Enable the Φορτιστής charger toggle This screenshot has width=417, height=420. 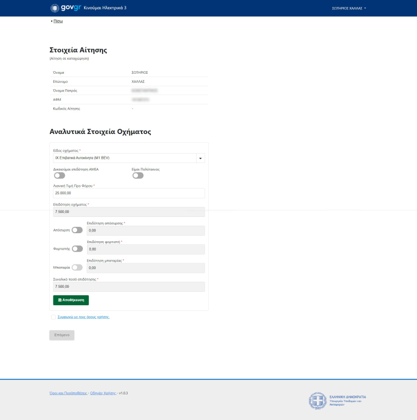click(77, 248)
